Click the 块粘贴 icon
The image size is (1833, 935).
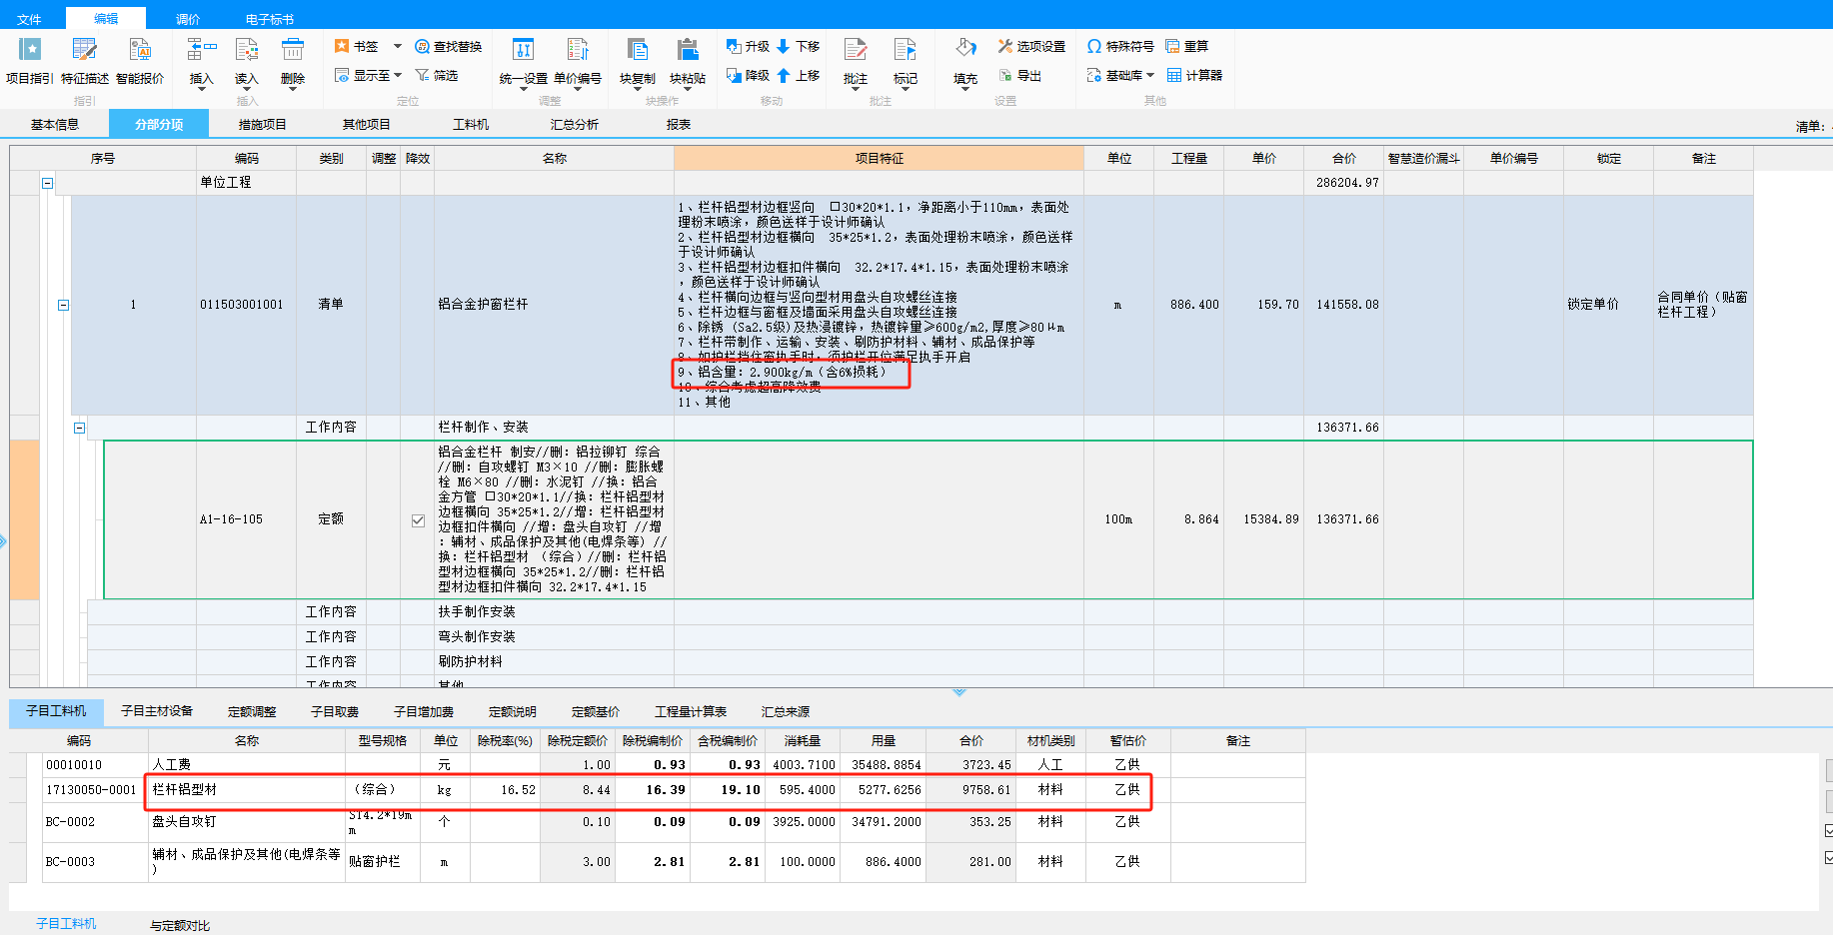click(x=688, y=50)
